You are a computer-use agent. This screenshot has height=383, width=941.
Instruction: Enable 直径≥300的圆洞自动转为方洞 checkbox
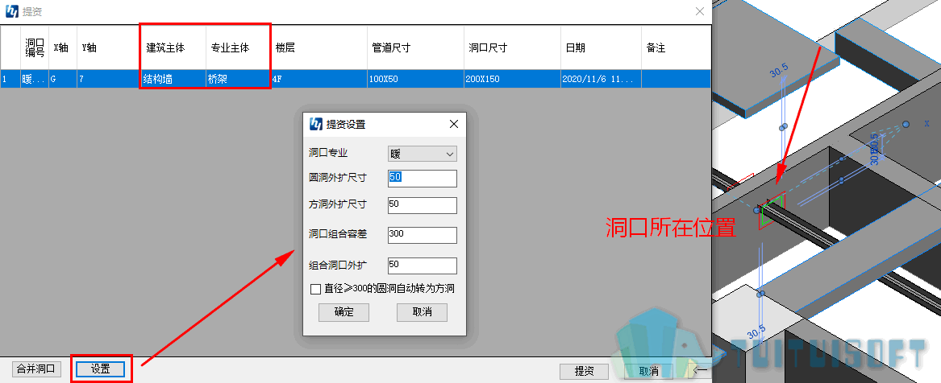coord(315,290)
